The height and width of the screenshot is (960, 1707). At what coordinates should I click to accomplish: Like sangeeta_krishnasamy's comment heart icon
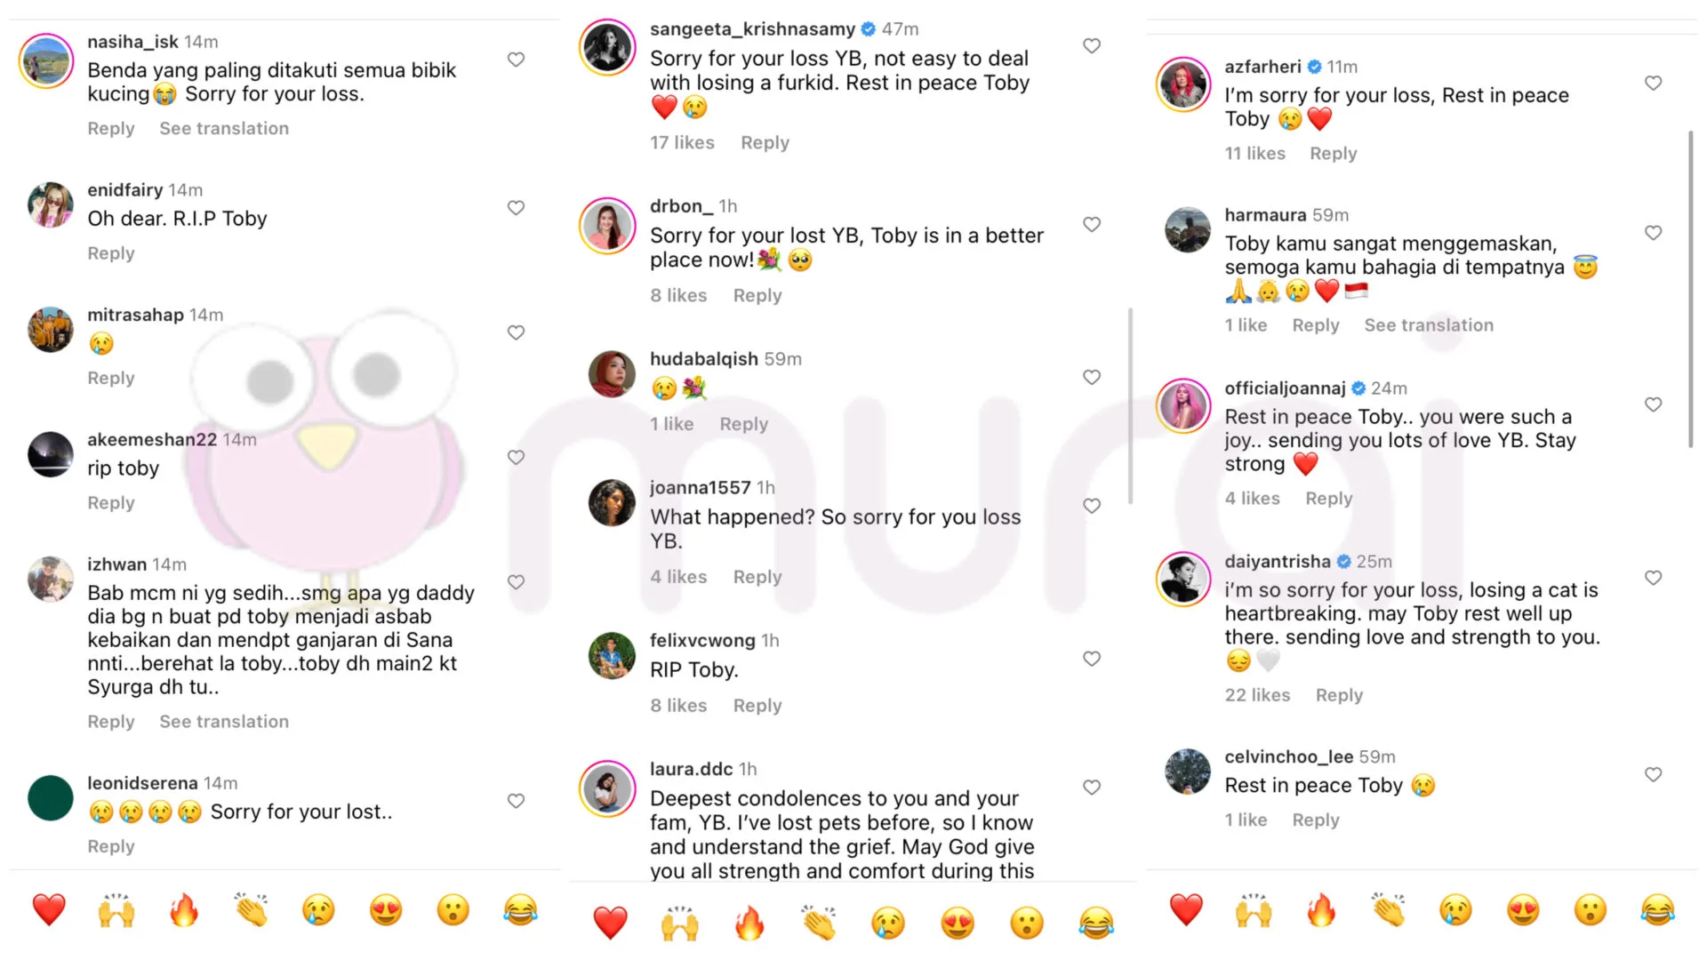point(1092,46)
